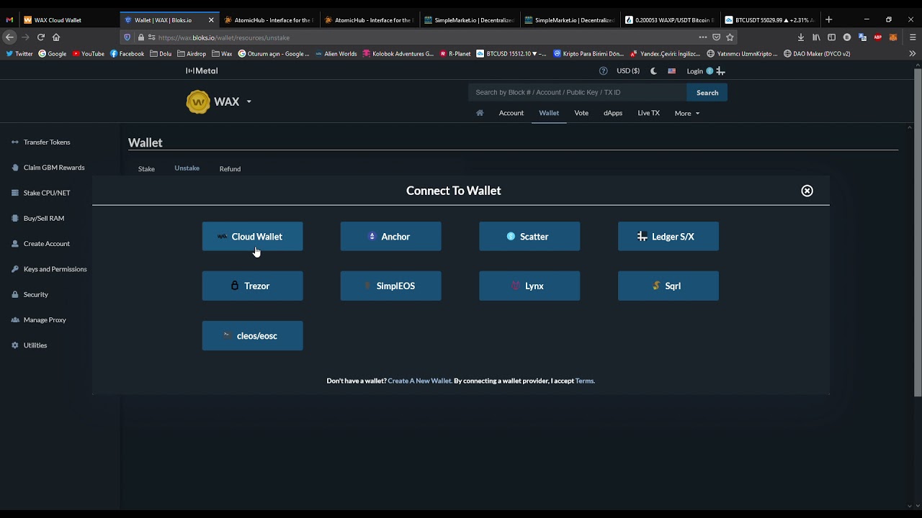922x518 pixels.
Task: Reload the page
Action: pyautogui.click(x=41, y=37)
